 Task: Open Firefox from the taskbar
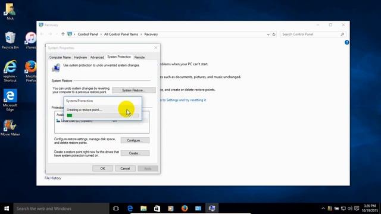tap(185, 209)
